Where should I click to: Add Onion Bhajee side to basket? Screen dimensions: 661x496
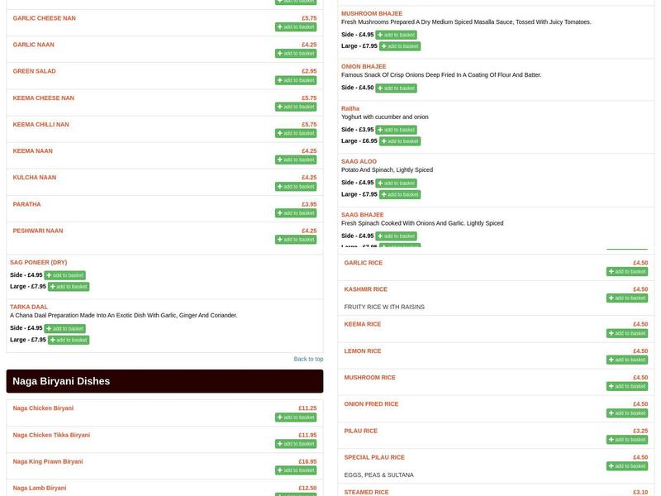pos(396,88)
